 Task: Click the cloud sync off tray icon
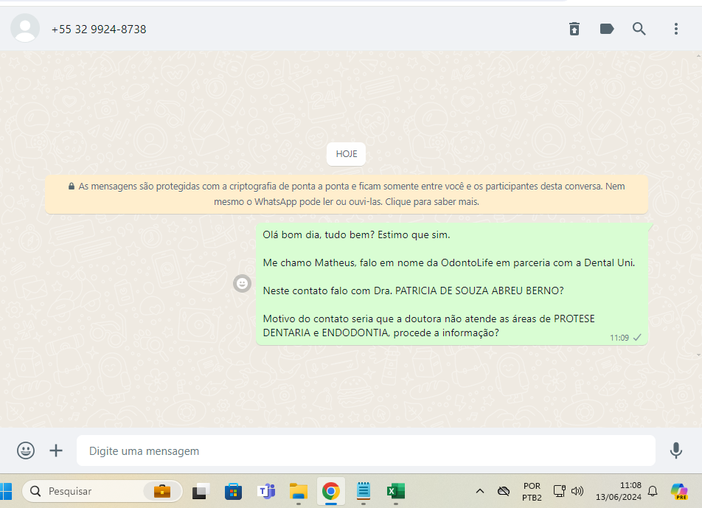click(503, 491)
